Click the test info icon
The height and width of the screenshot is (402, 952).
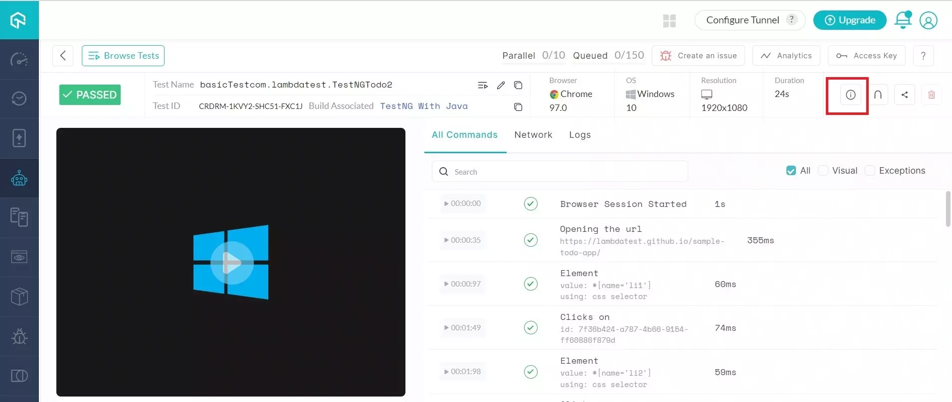click(850, 95)
